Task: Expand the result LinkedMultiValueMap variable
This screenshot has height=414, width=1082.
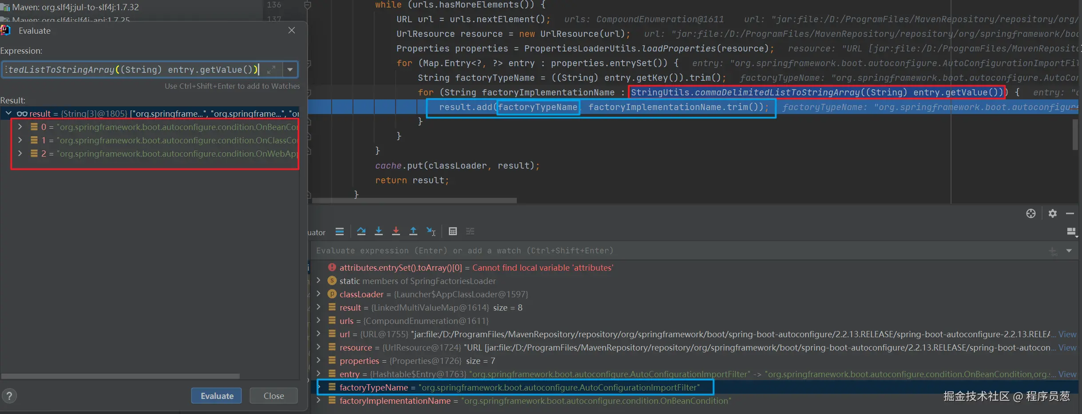Action: (318, 307)
